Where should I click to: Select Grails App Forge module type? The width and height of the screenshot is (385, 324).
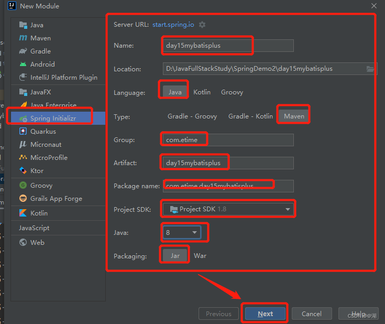click(58, 198)
